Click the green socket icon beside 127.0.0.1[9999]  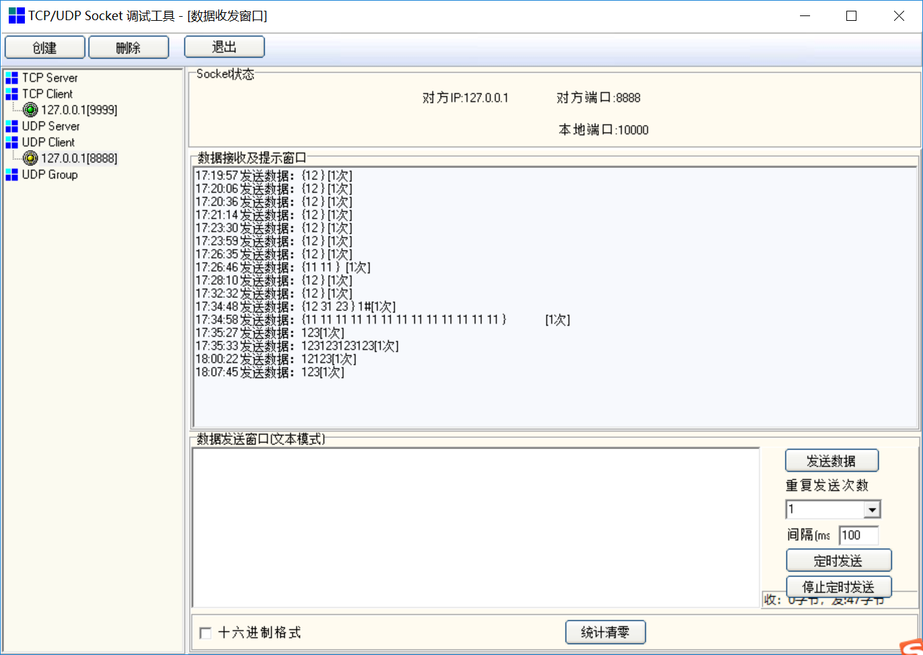coord(30,110)
